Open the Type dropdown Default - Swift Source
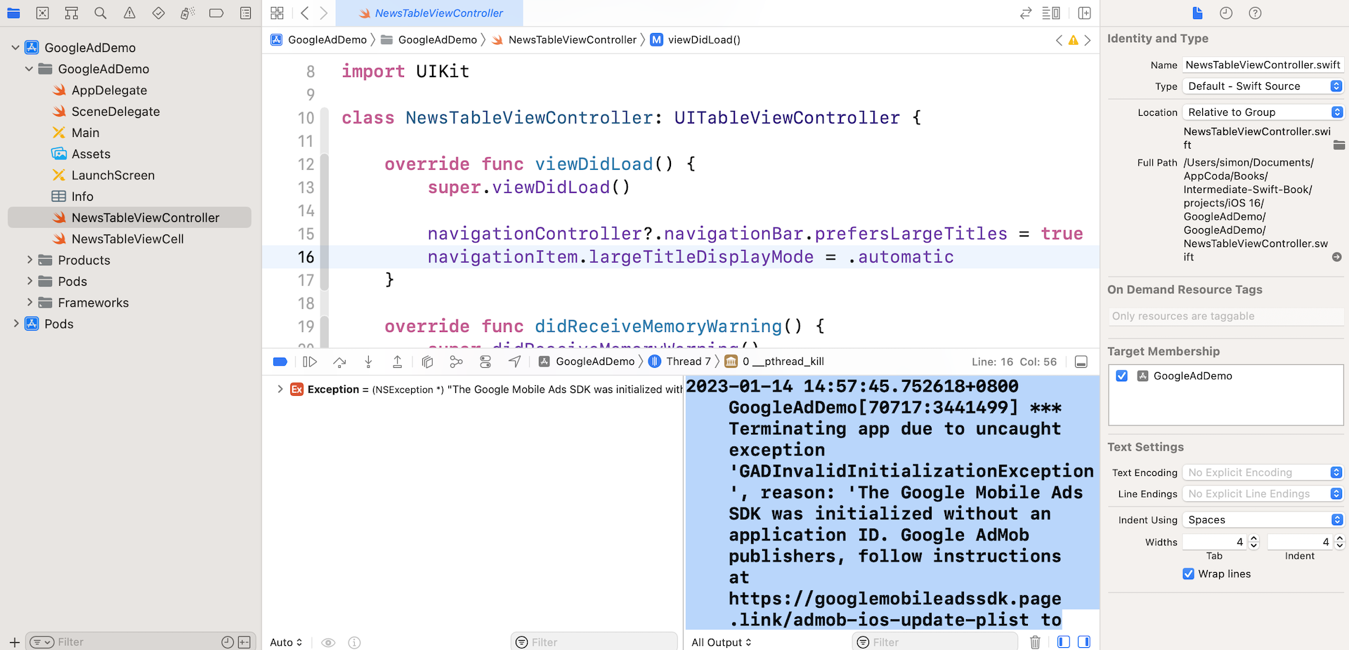 click(1263, 86)
